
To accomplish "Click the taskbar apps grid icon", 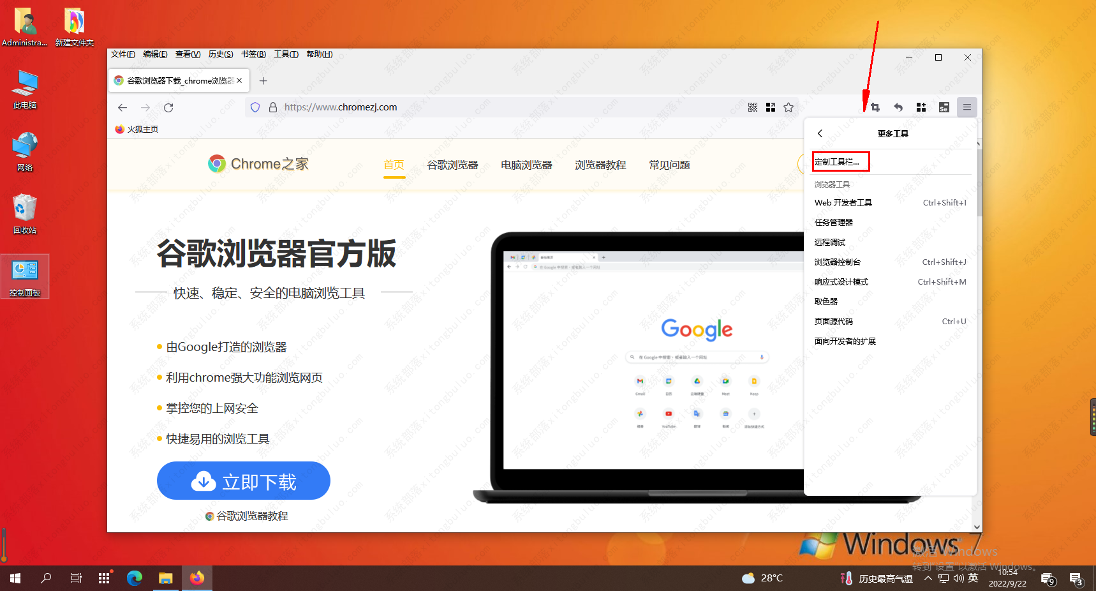I will point(104,578).
